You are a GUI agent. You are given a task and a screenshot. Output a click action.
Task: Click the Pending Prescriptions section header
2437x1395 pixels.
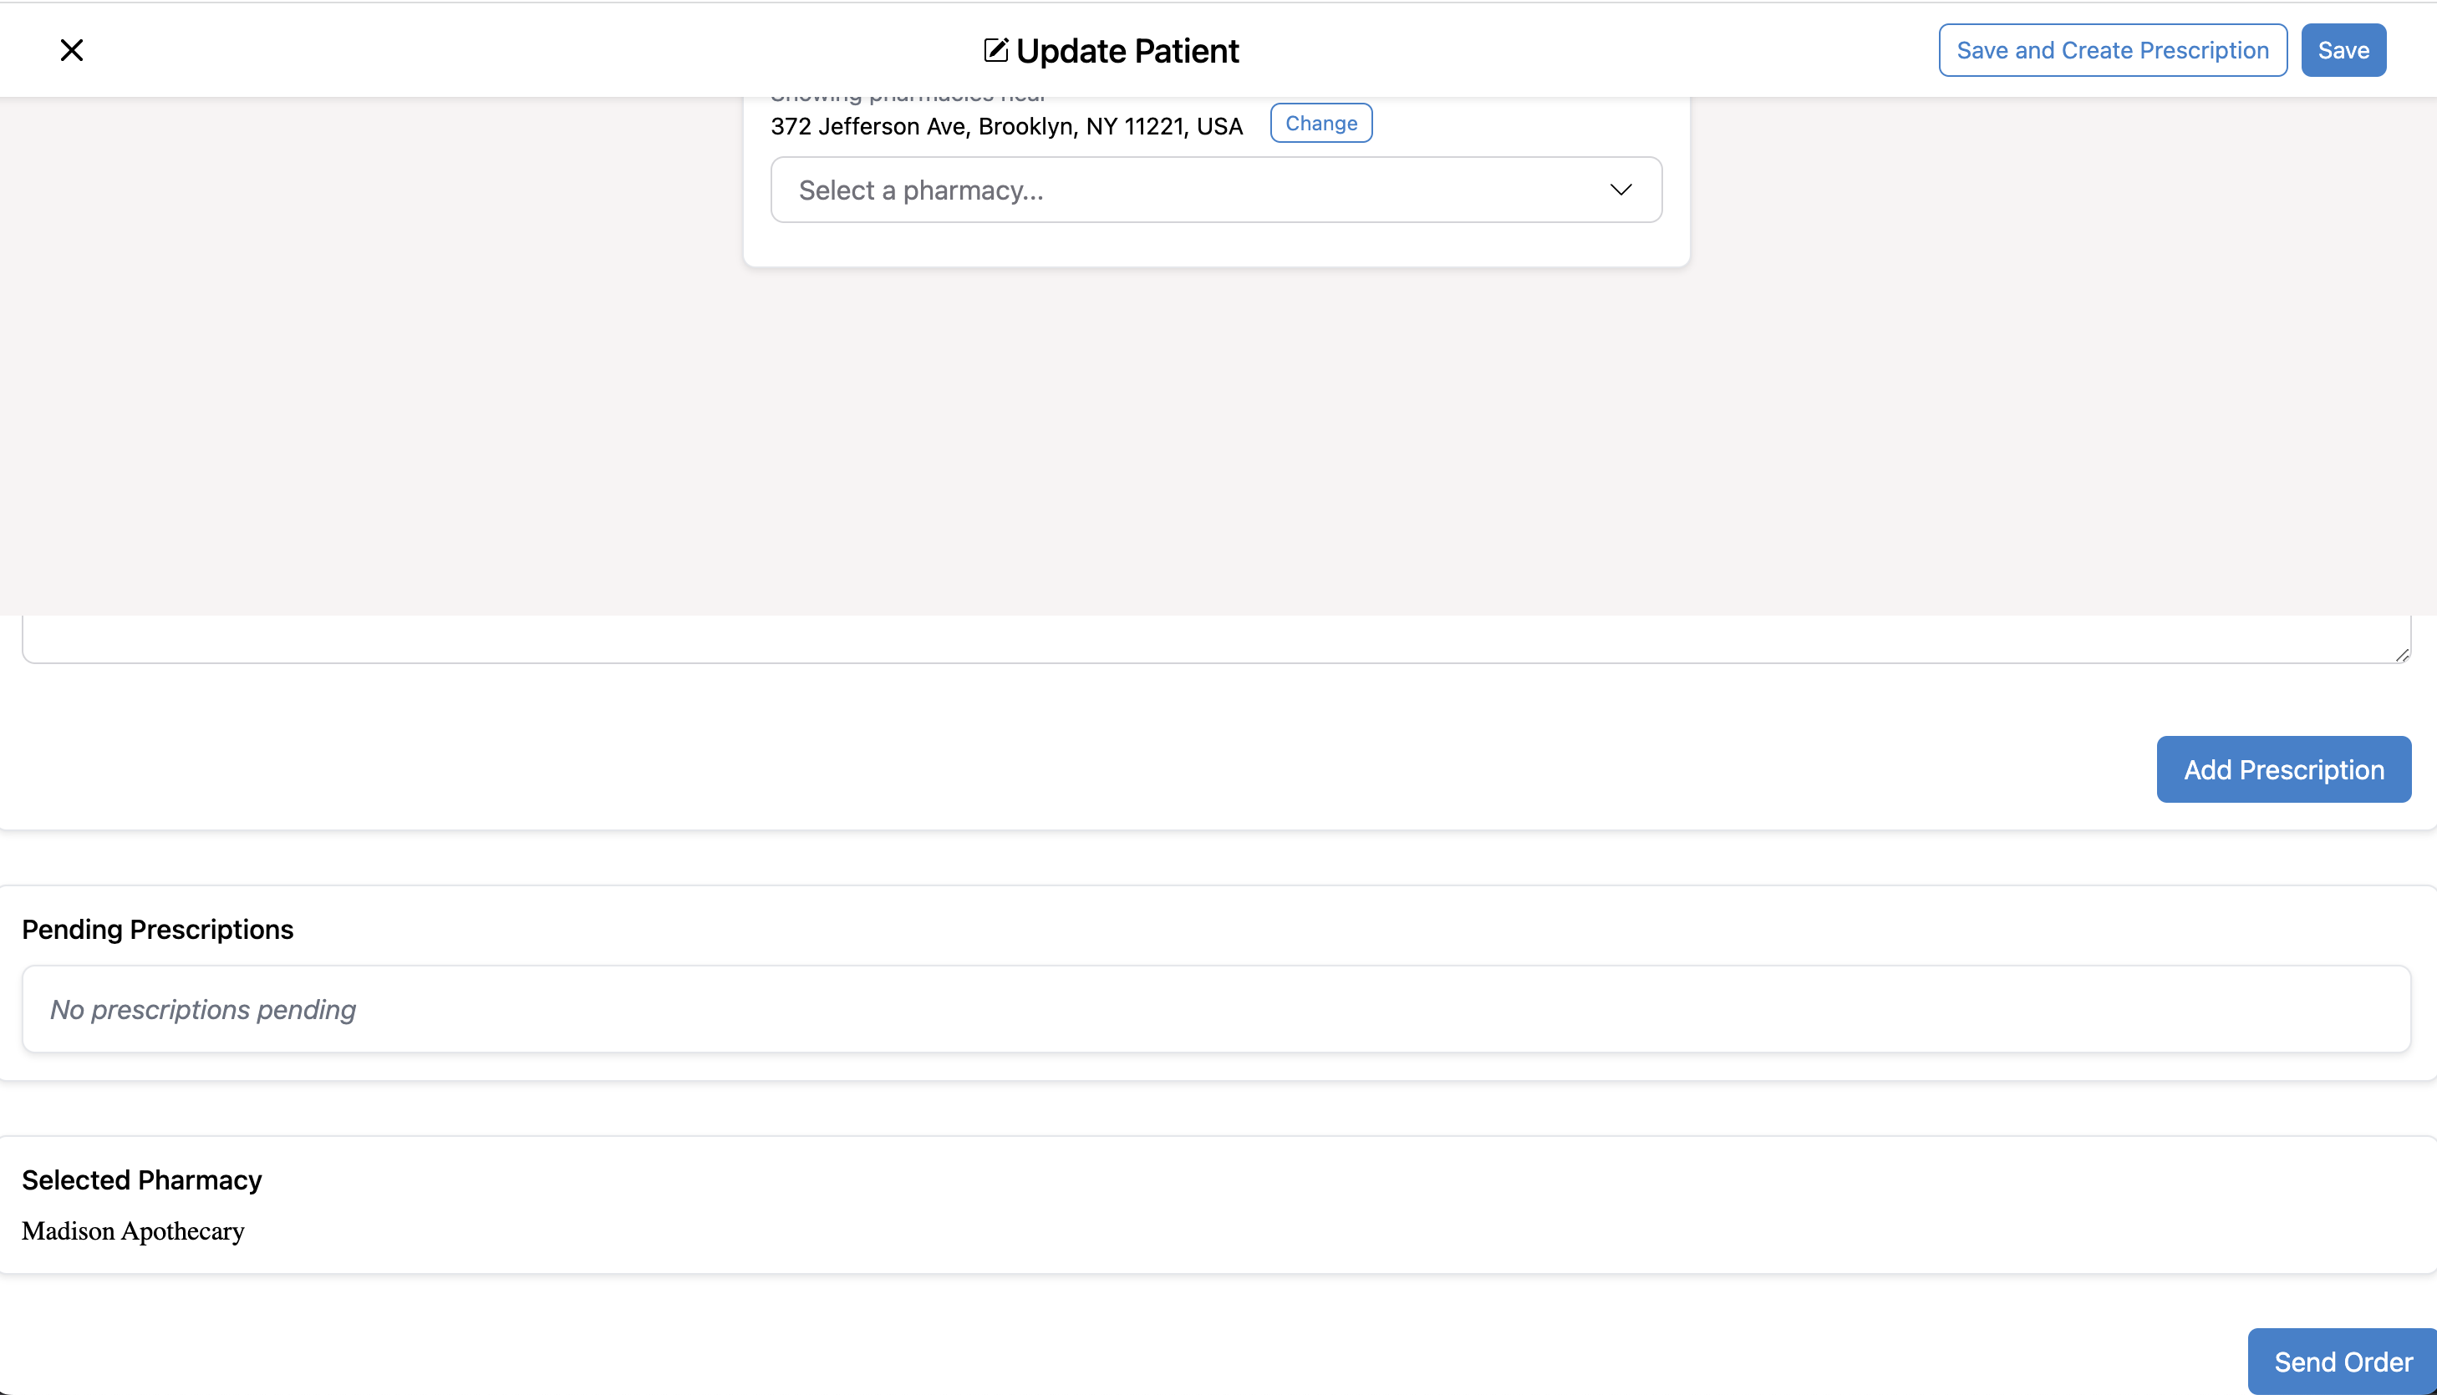(157, 928)
